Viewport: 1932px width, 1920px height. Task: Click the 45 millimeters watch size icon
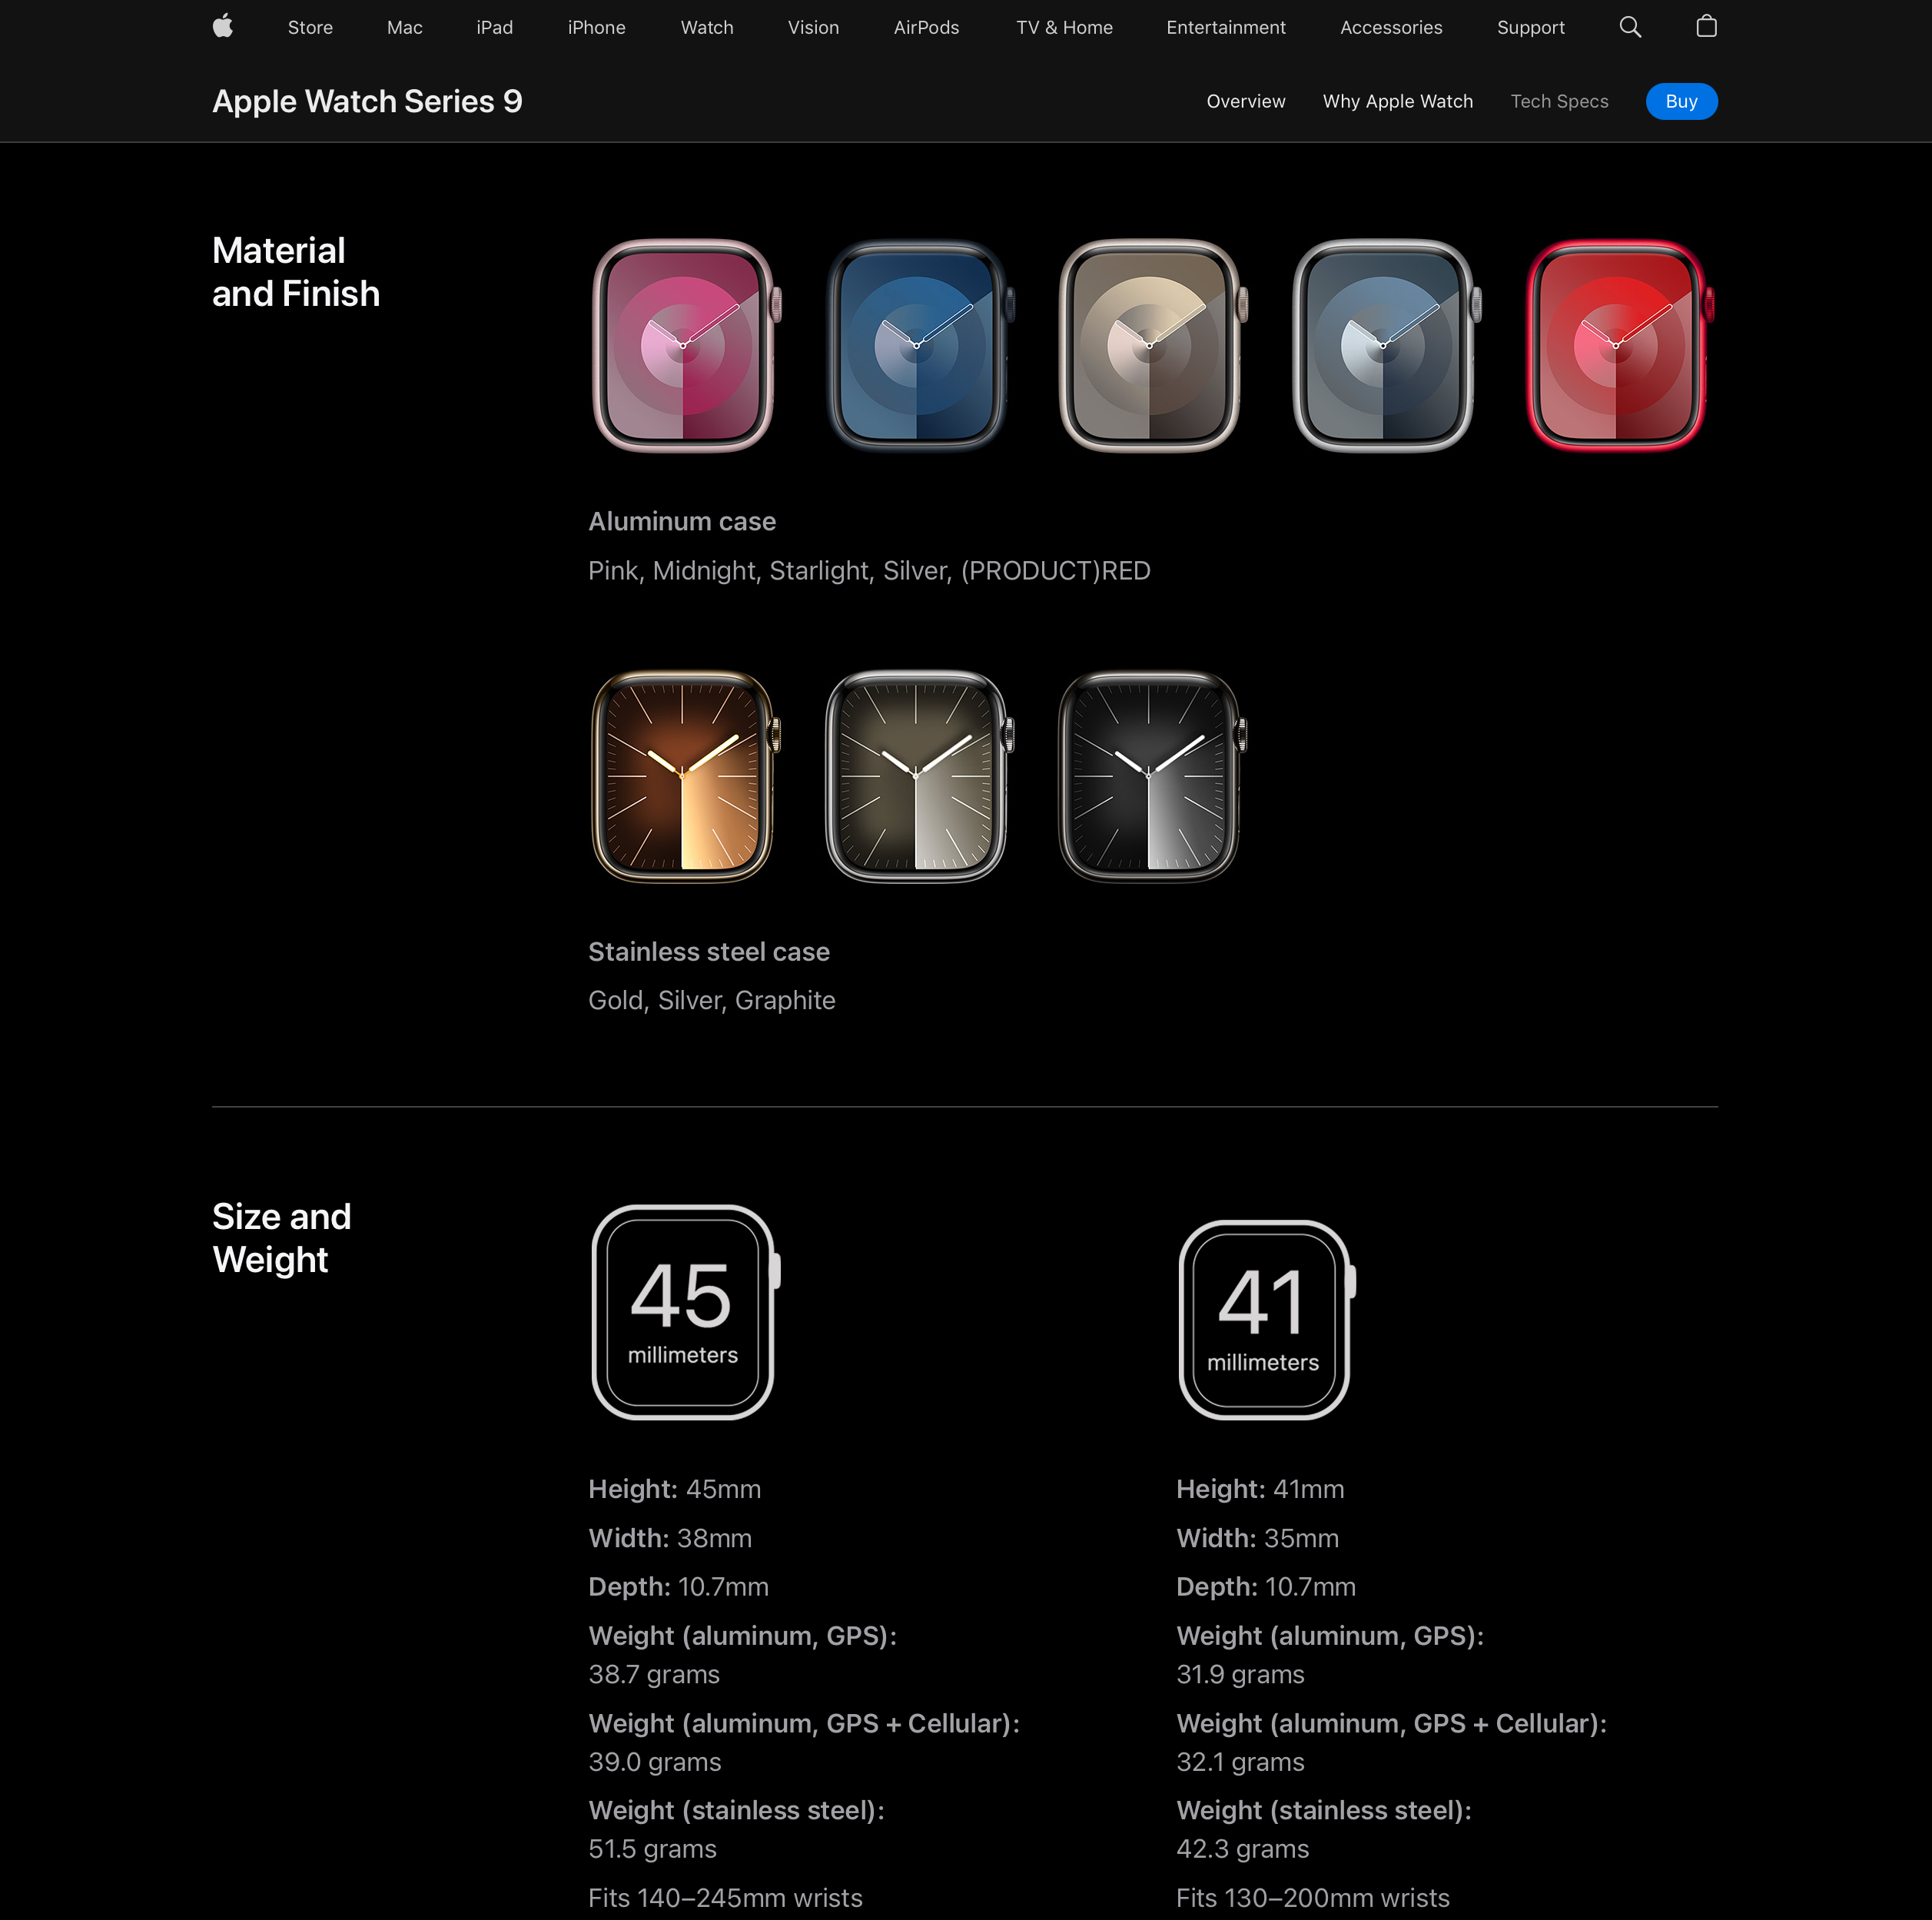click(x=684, y=1312)
